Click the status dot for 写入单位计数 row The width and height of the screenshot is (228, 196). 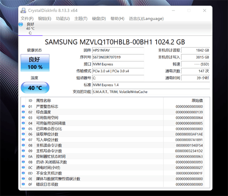click(x=24, y=140)
